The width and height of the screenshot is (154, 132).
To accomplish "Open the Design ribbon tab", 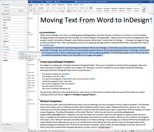I will (x=47, y=5).
